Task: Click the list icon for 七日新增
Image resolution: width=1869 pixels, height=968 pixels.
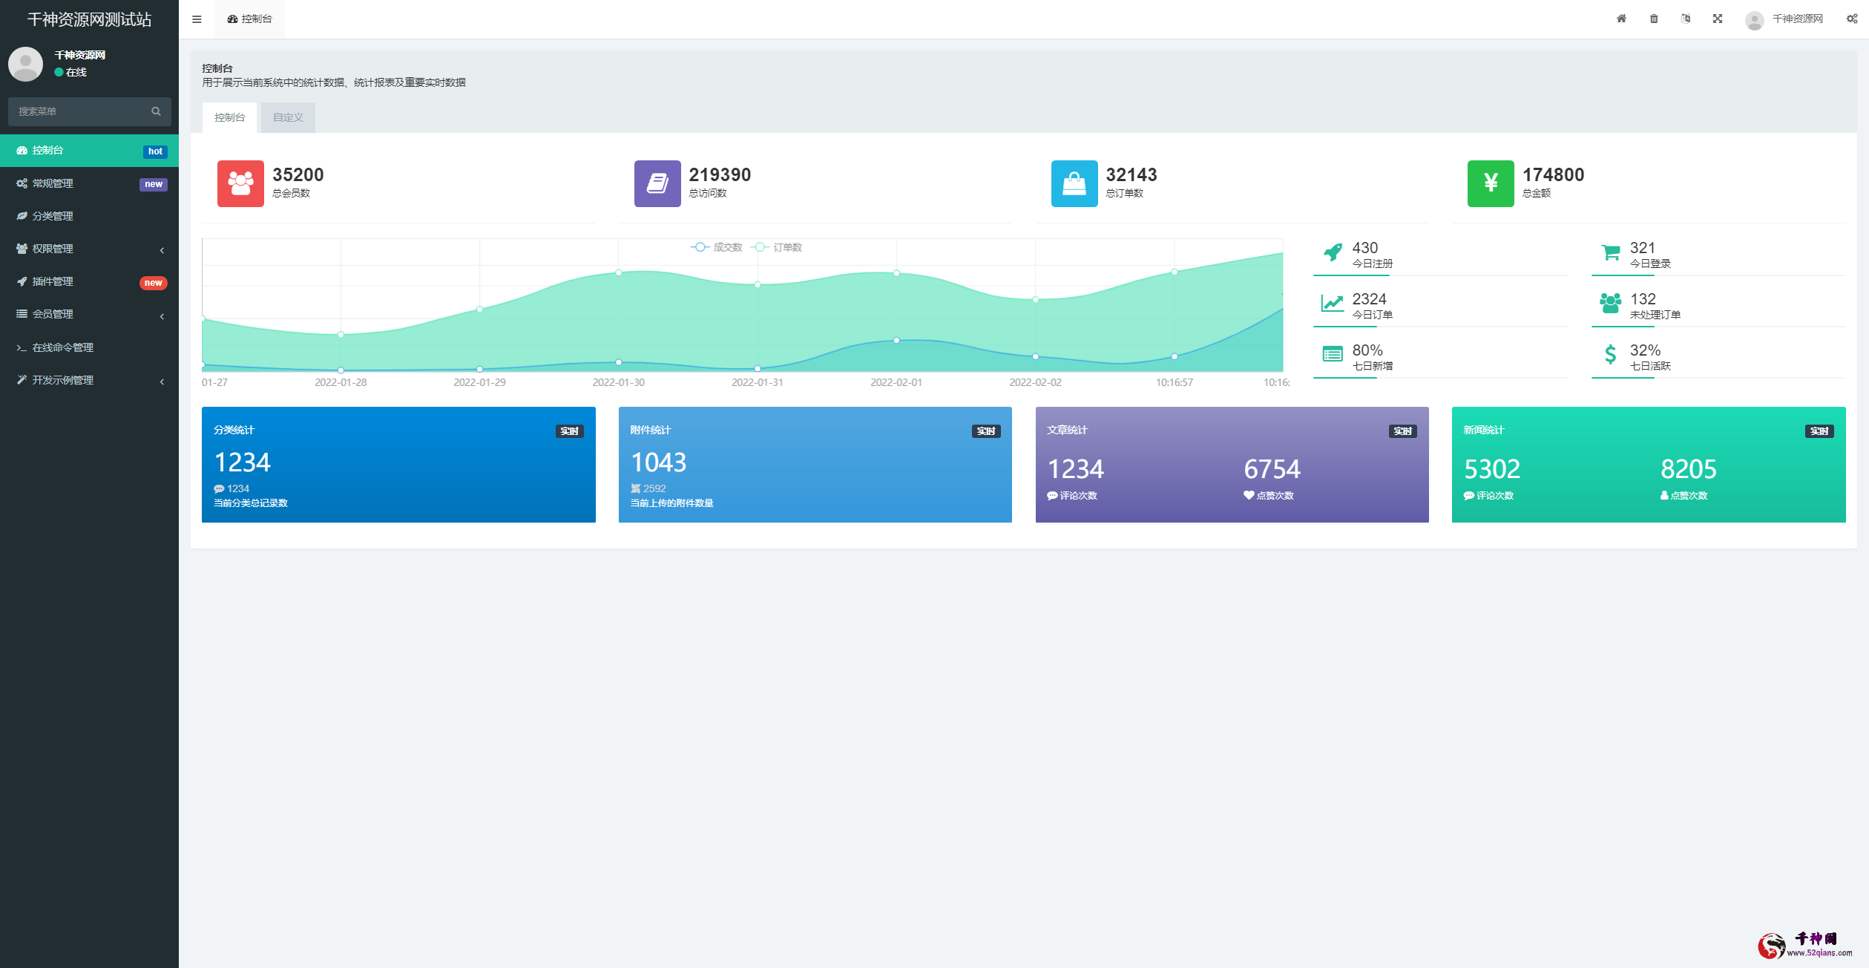Action: [1333, 355]
